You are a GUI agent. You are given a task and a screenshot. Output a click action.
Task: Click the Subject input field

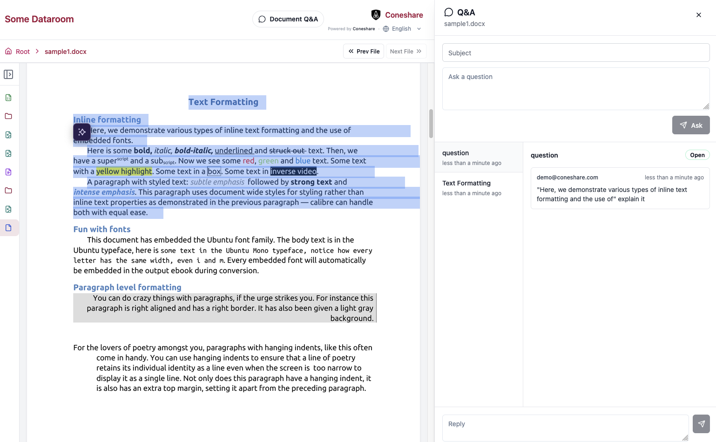(576, 53)
